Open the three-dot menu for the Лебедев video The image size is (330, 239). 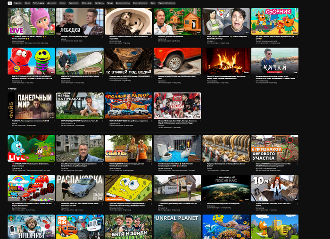(x=102, y=37)
